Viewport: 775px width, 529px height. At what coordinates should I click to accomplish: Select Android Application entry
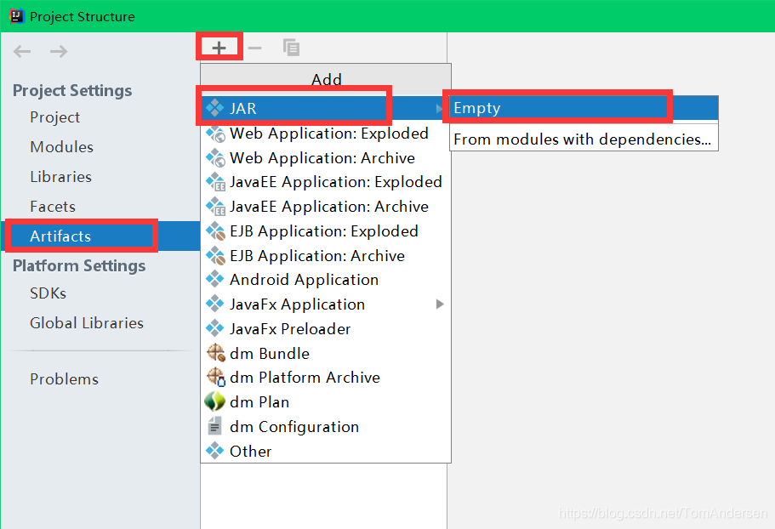[x=326, y=280]
